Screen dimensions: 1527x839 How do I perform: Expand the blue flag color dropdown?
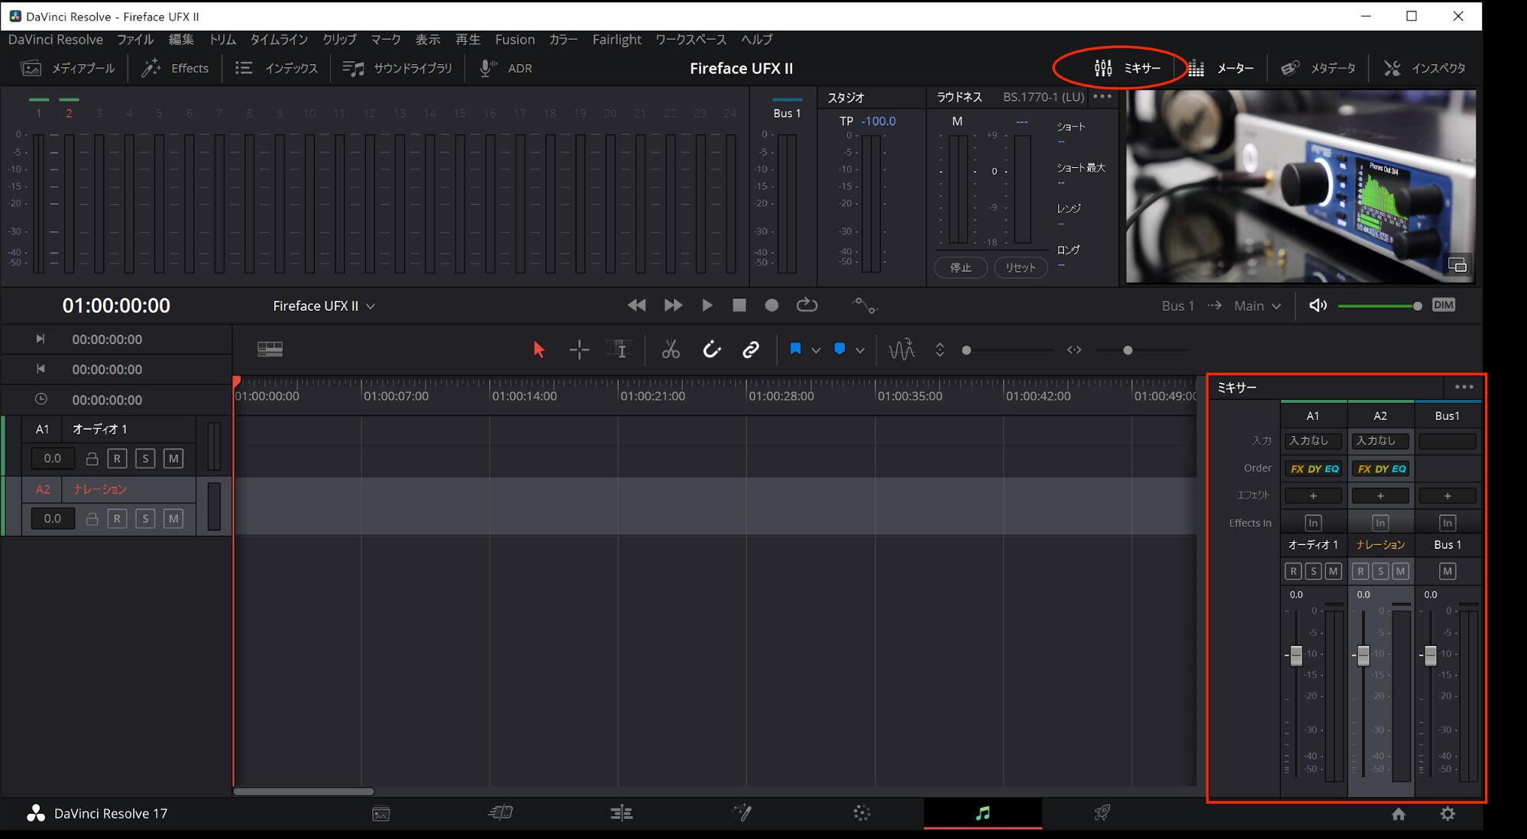(x=816, y=350)
